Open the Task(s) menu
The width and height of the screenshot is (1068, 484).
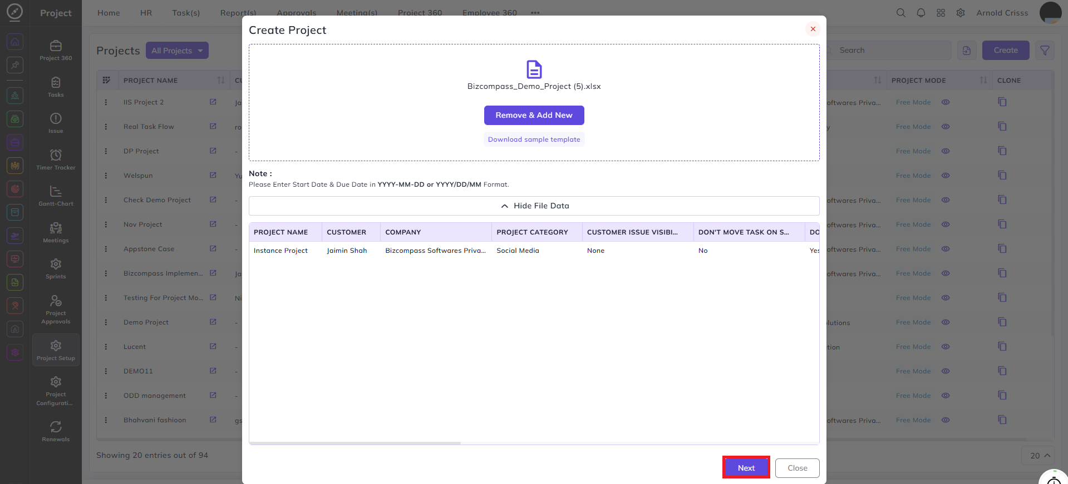tap(186, 13)
